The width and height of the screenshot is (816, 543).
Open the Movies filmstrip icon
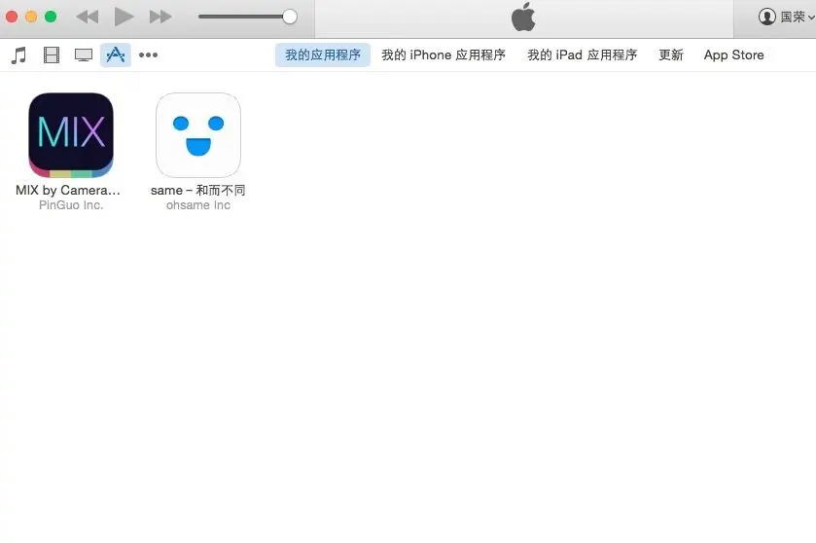click(51, 55)
